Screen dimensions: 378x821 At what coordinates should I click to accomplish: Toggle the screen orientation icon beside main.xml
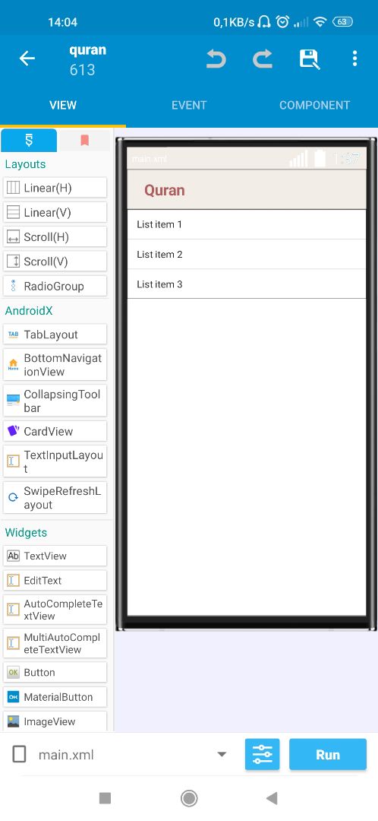tap(19, 755)
